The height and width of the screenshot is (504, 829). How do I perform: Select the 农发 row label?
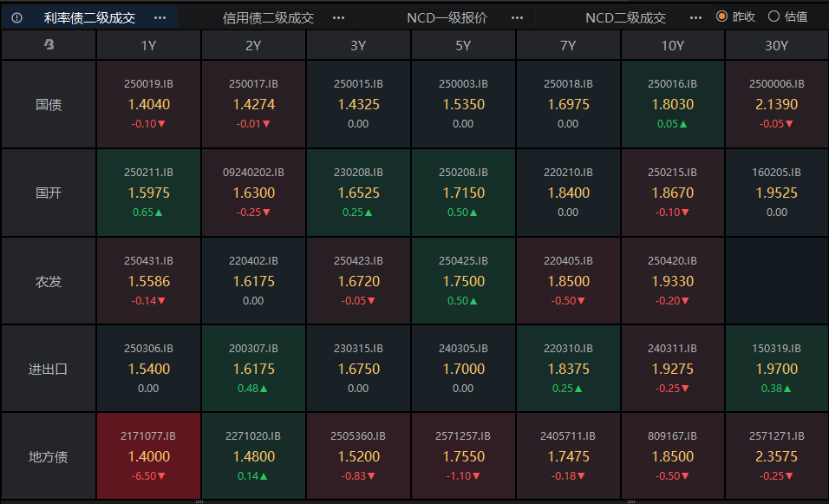point(49,281)
